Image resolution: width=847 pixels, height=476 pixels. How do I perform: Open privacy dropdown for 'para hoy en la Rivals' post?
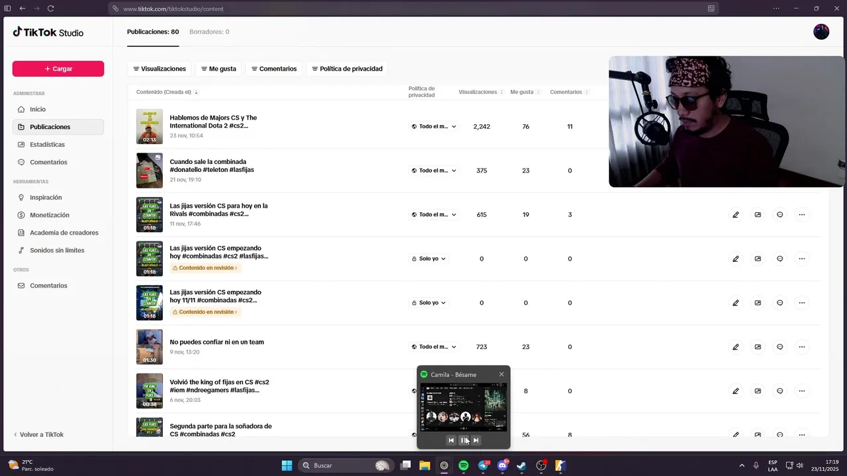tap(434, 215)
